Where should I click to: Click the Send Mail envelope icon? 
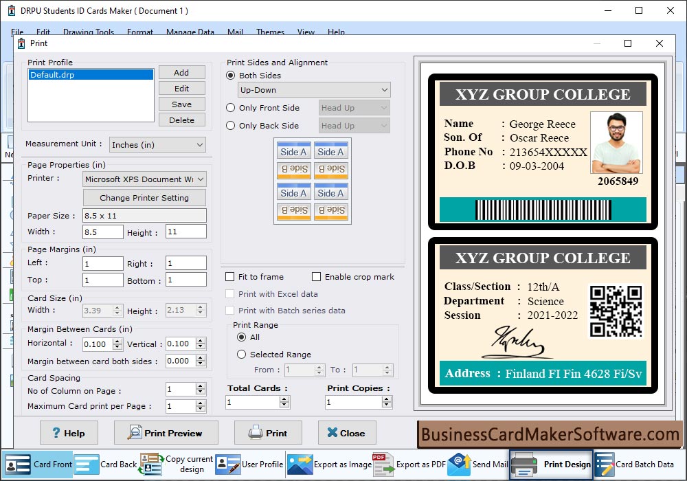[459, 465]
